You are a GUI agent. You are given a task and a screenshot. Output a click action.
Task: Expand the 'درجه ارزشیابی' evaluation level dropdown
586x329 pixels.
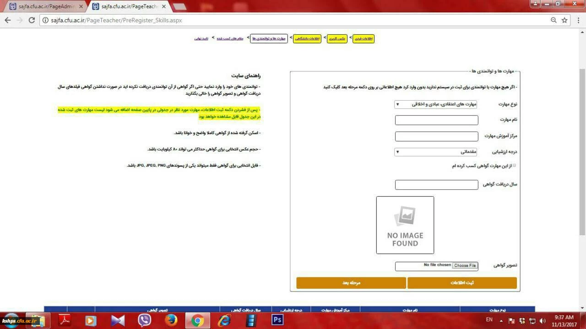(x=436, y=152)
